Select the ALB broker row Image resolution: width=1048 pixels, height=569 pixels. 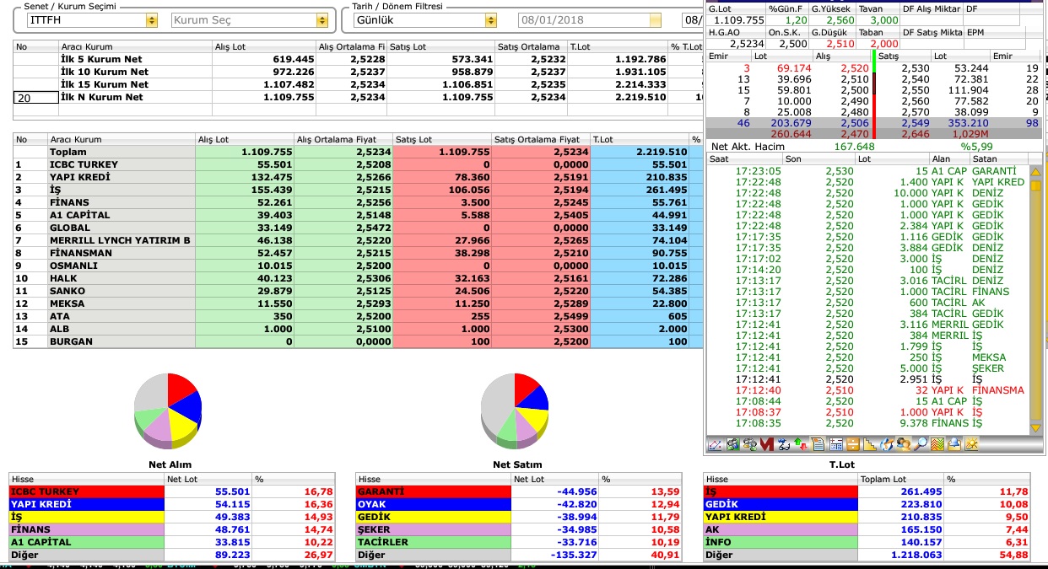point(358,329)
